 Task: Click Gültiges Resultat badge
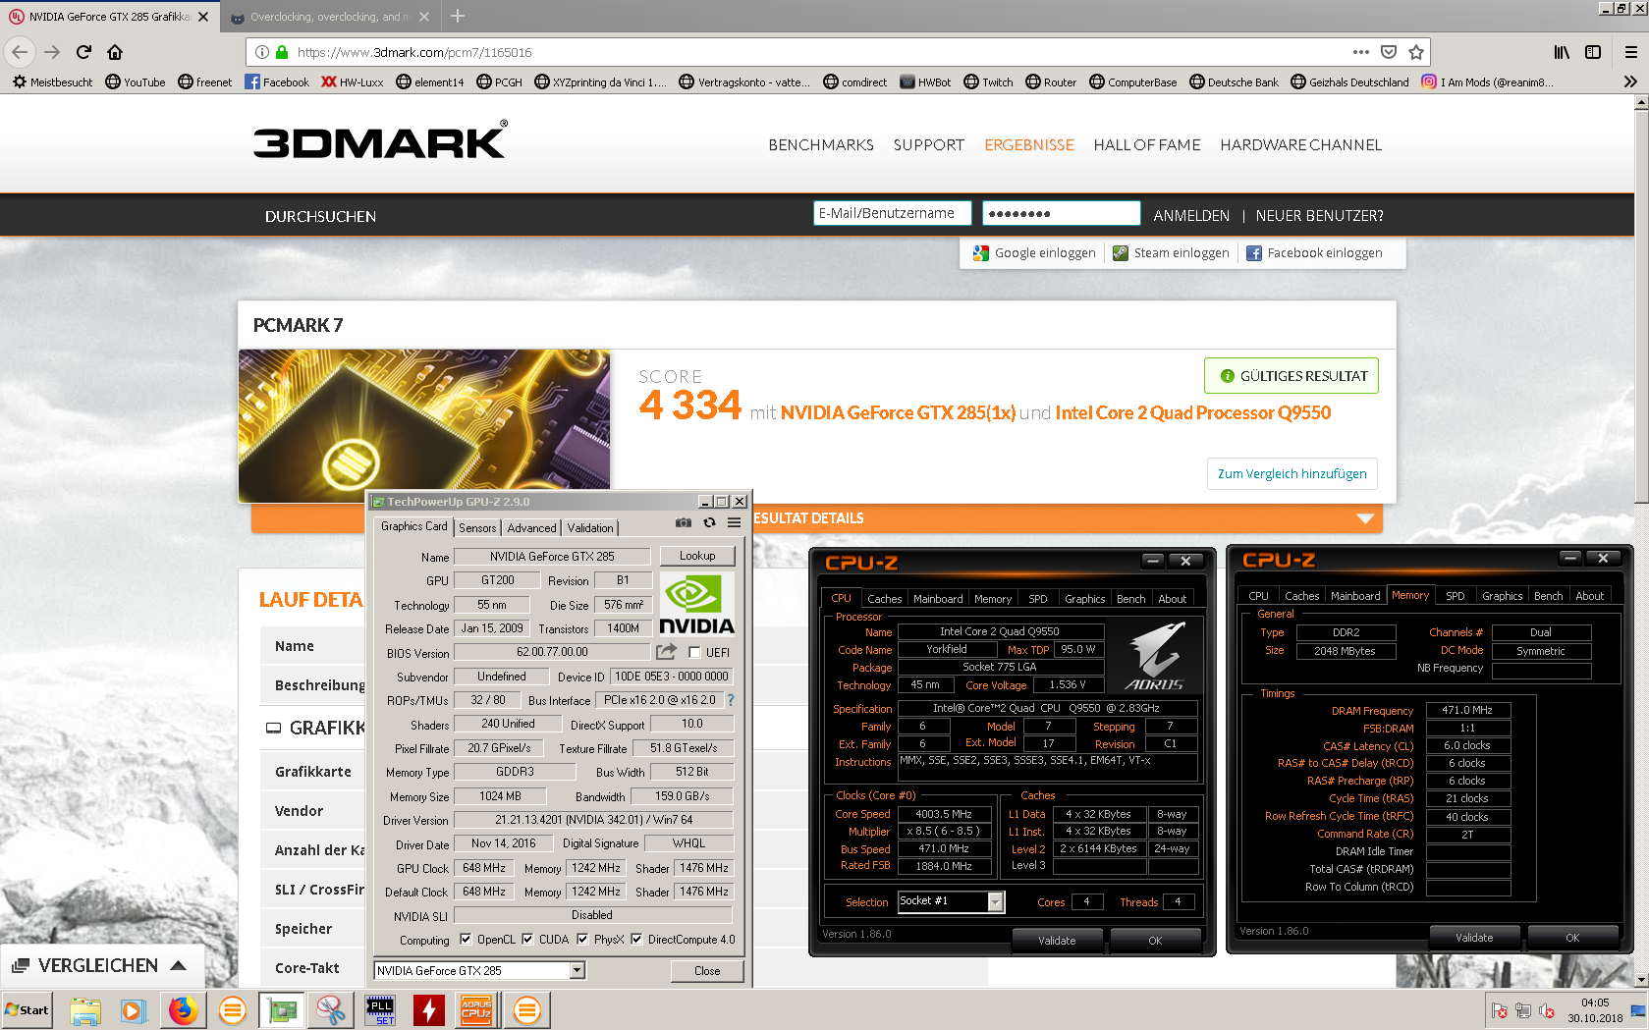click(1292, 376)
